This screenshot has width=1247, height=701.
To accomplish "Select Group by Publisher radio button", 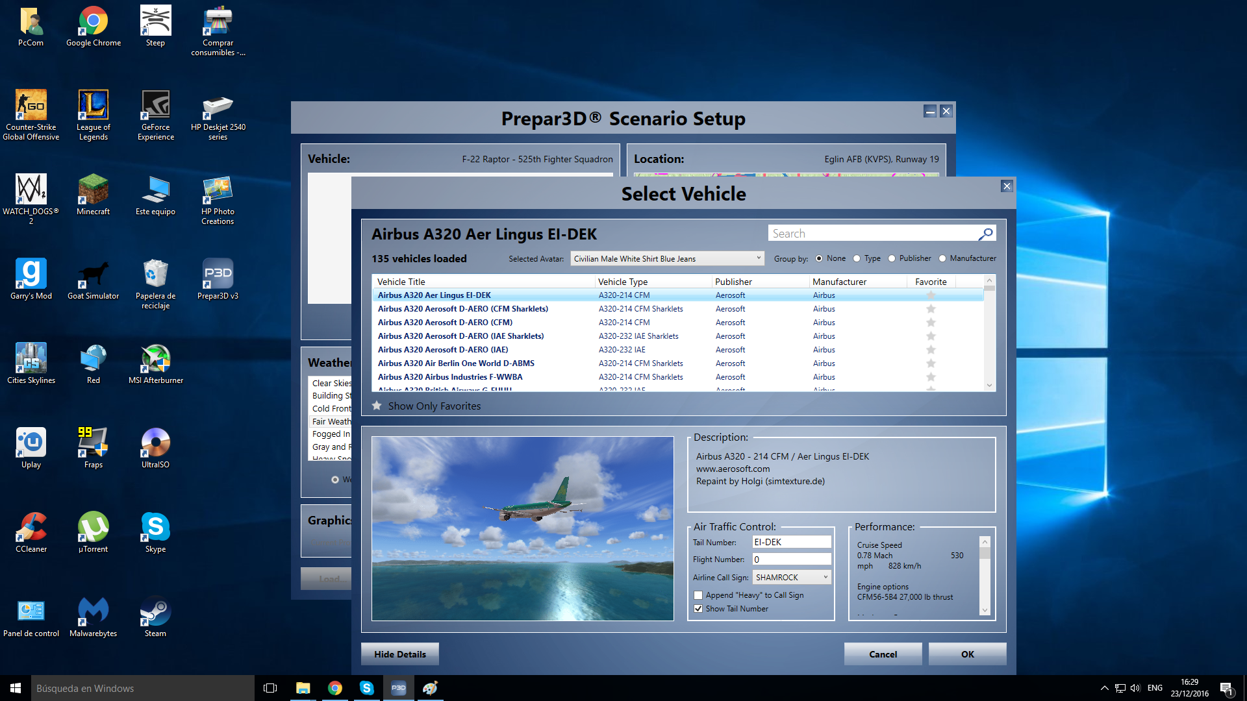I will [892, 258].
